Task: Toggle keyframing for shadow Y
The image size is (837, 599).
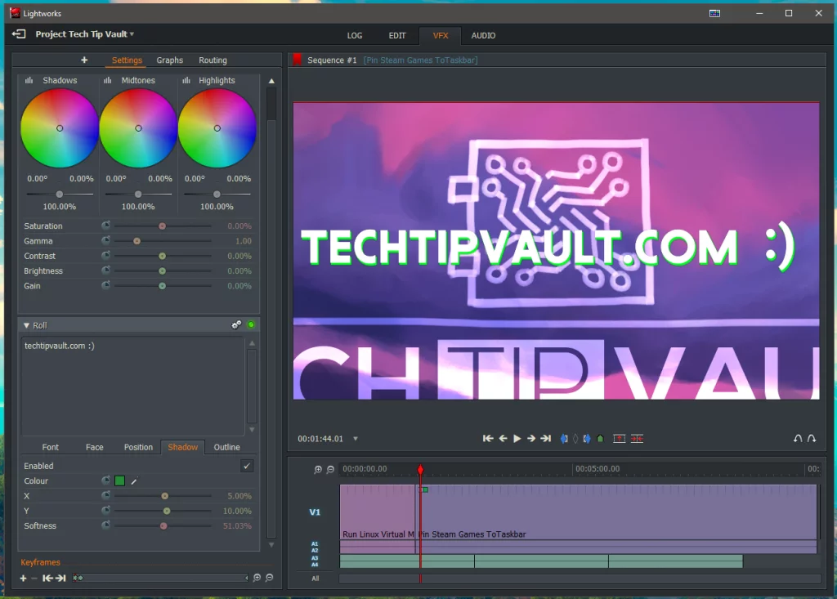Action: click(105, 511)
